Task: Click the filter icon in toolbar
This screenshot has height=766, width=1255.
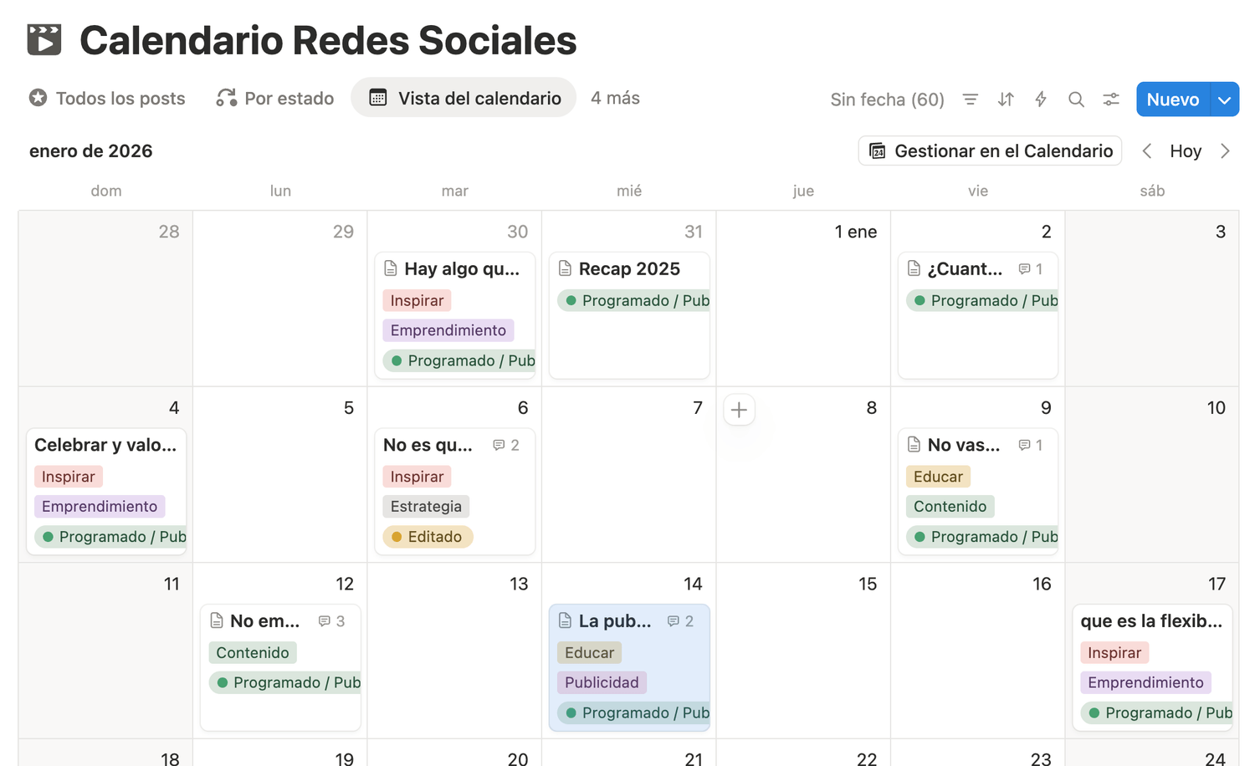Action: [971, 100]
